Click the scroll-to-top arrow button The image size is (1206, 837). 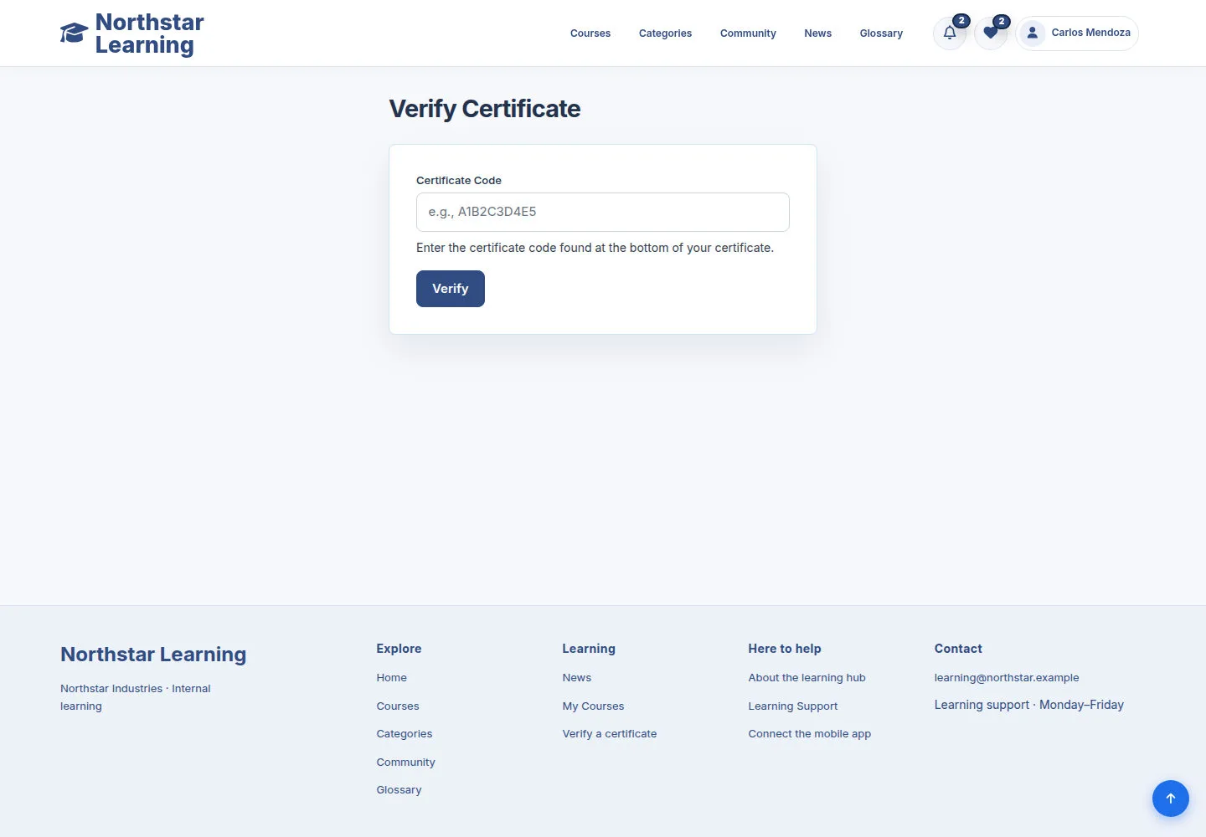coord(1171,798)
